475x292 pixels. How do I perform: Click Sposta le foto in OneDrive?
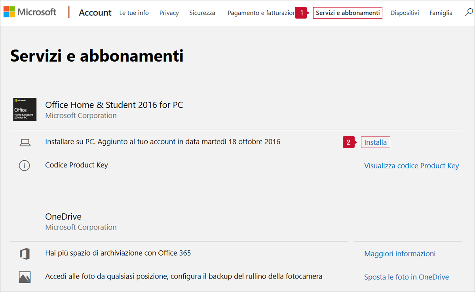(407, 277)
